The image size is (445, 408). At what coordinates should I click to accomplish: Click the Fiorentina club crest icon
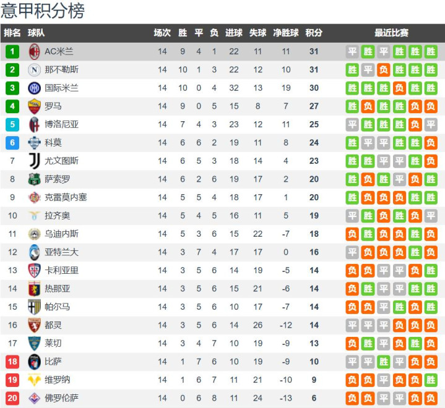34,398
